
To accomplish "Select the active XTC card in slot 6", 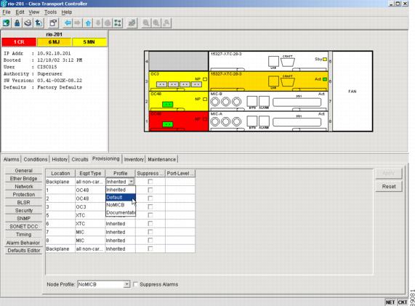I will click(x=268, y=81).
